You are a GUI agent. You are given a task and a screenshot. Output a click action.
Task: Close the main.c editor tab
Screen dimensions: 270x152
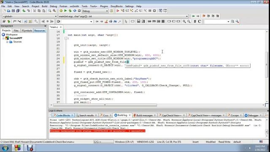tap(61, 27)
